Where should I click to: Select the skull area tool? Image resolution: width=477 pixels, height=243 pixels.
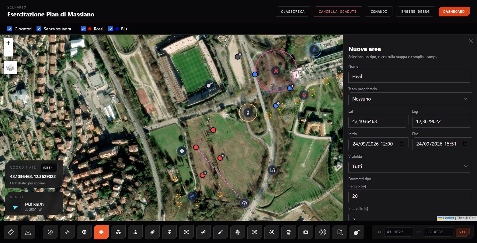pos(84,232)
